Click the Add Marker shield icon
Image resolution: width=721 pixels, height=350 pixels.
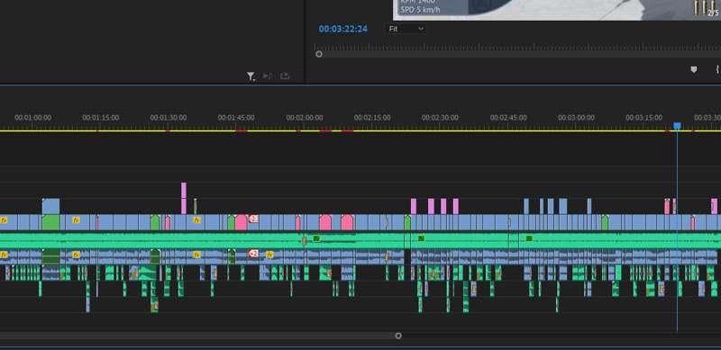[693, 69]
